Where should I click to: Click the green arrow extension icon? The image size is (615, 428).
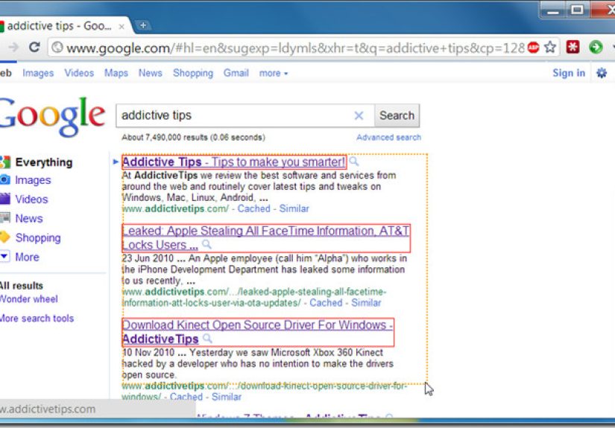[596, 48]
